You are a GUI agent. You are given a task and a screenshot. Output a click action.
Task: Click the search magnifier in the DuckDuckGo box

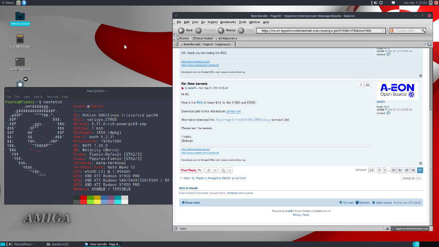point(423,30)
